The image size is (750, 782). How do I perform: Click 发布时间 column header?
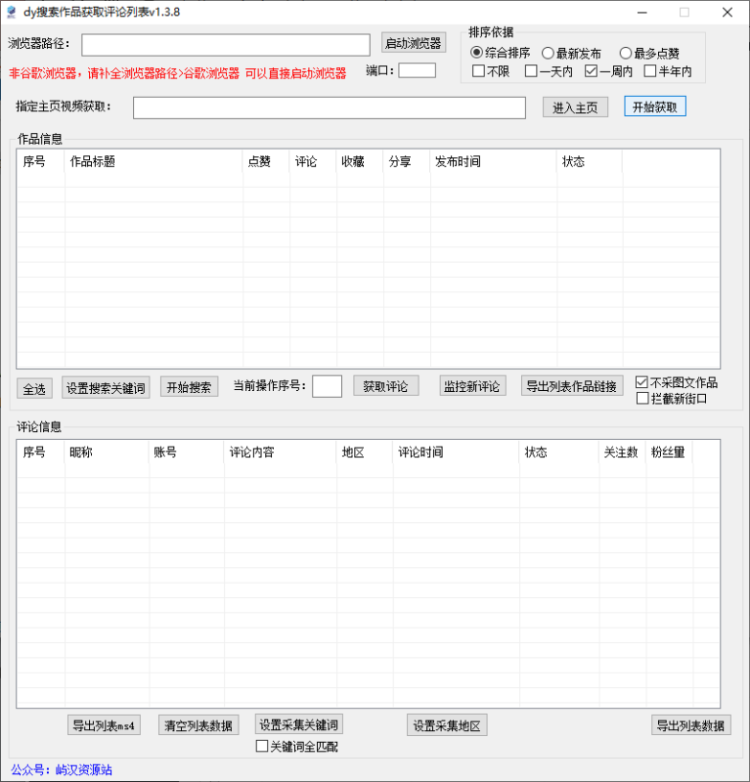(x=493, y=161)
